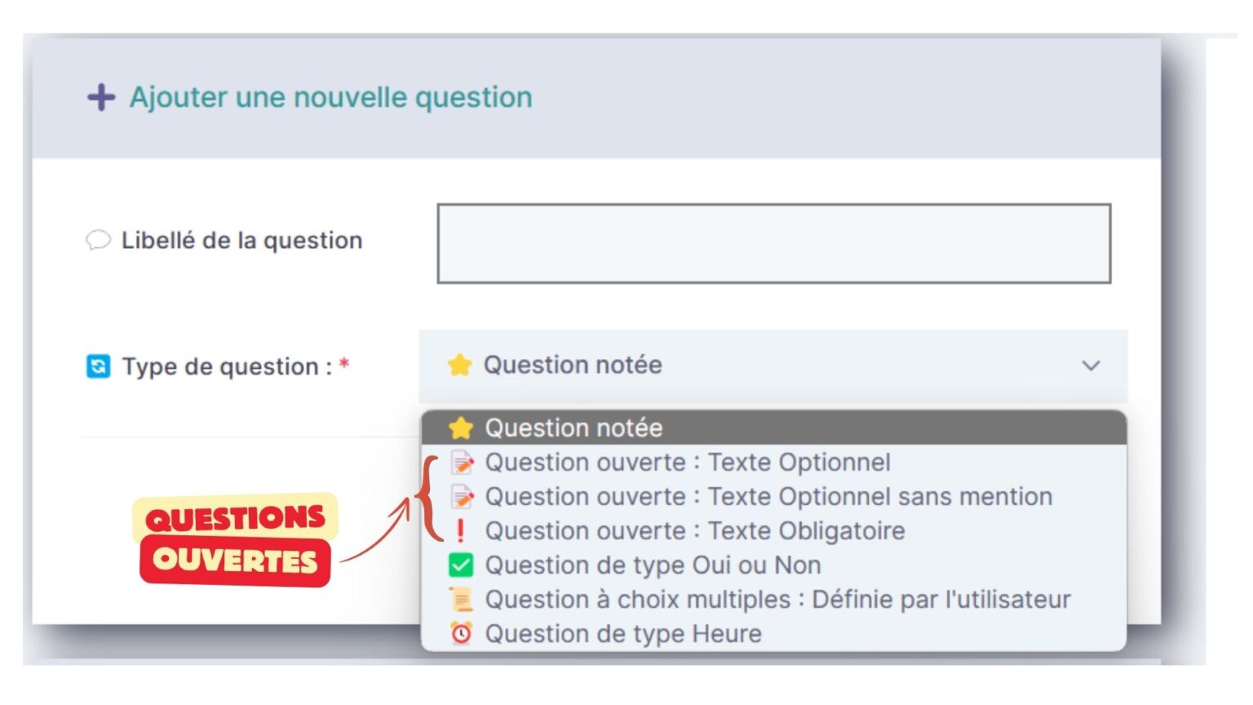Click the red exclamation icon for "Texte Obligatoire"
The height and width of the screenshot is (705, 1253).
point(462,530)
